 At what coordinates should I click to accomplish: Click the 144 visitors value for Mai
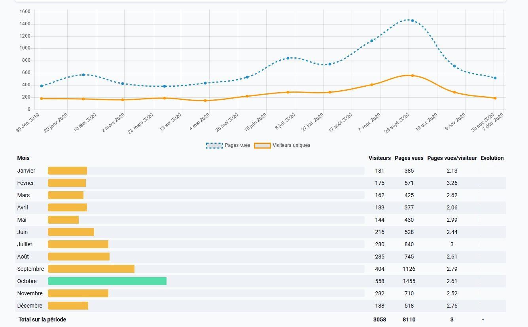380,220
